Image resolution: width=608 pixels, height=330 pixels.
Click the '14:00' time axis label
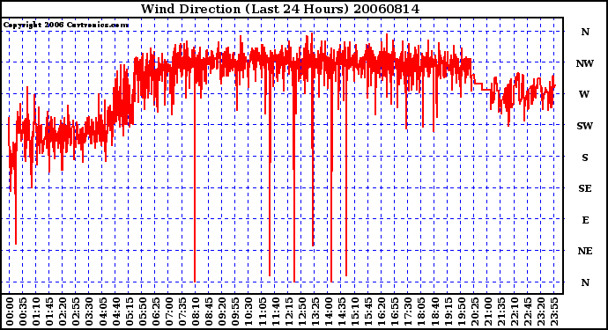click(328, 312)
